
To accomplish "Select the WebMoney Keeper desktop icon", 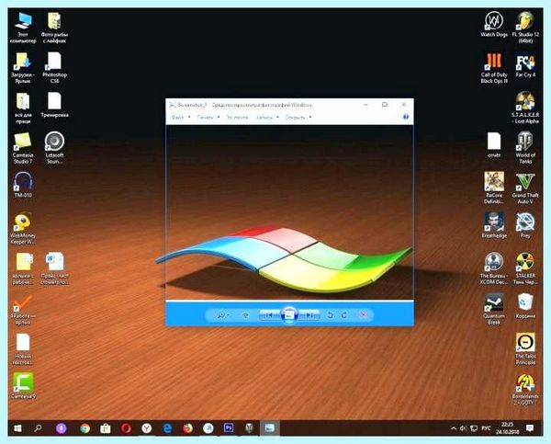I will click(23, 228).
